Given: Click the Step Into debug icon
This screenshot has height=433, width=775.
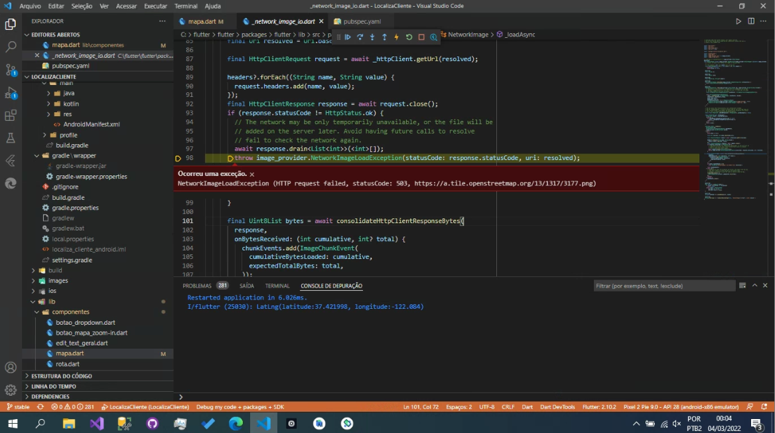Looking at the screenshot, I should coord(372,37).
